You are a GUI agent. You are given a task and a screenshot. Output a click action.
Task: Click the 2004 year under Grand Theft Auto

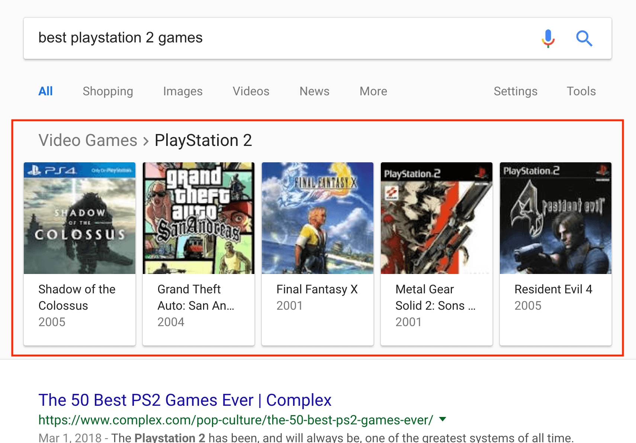pyautogui.click(x=171, y=322)
